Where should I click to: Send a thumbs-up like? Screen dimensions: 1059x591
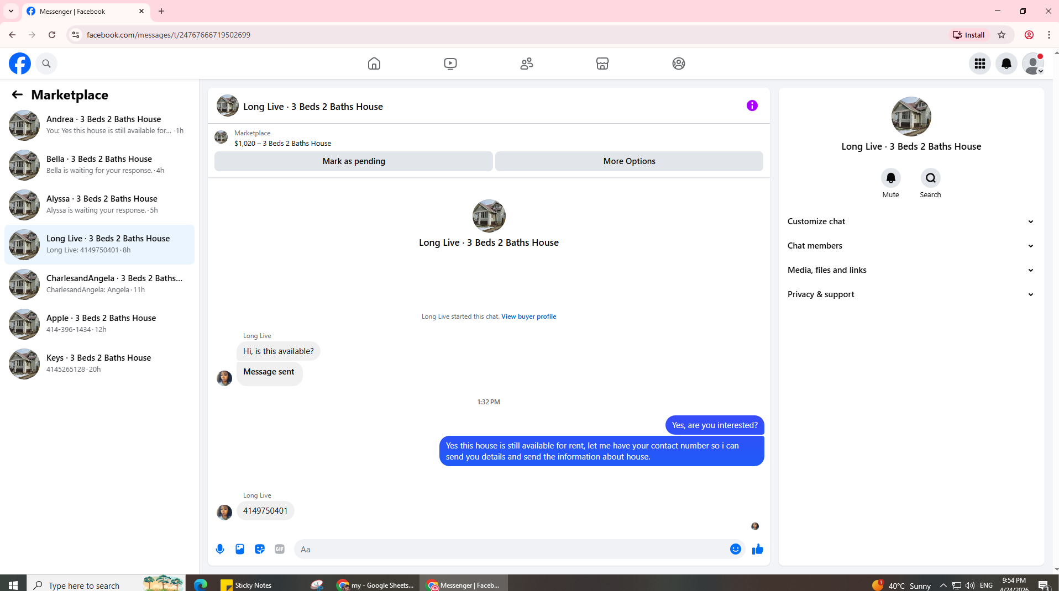(758, 549)
